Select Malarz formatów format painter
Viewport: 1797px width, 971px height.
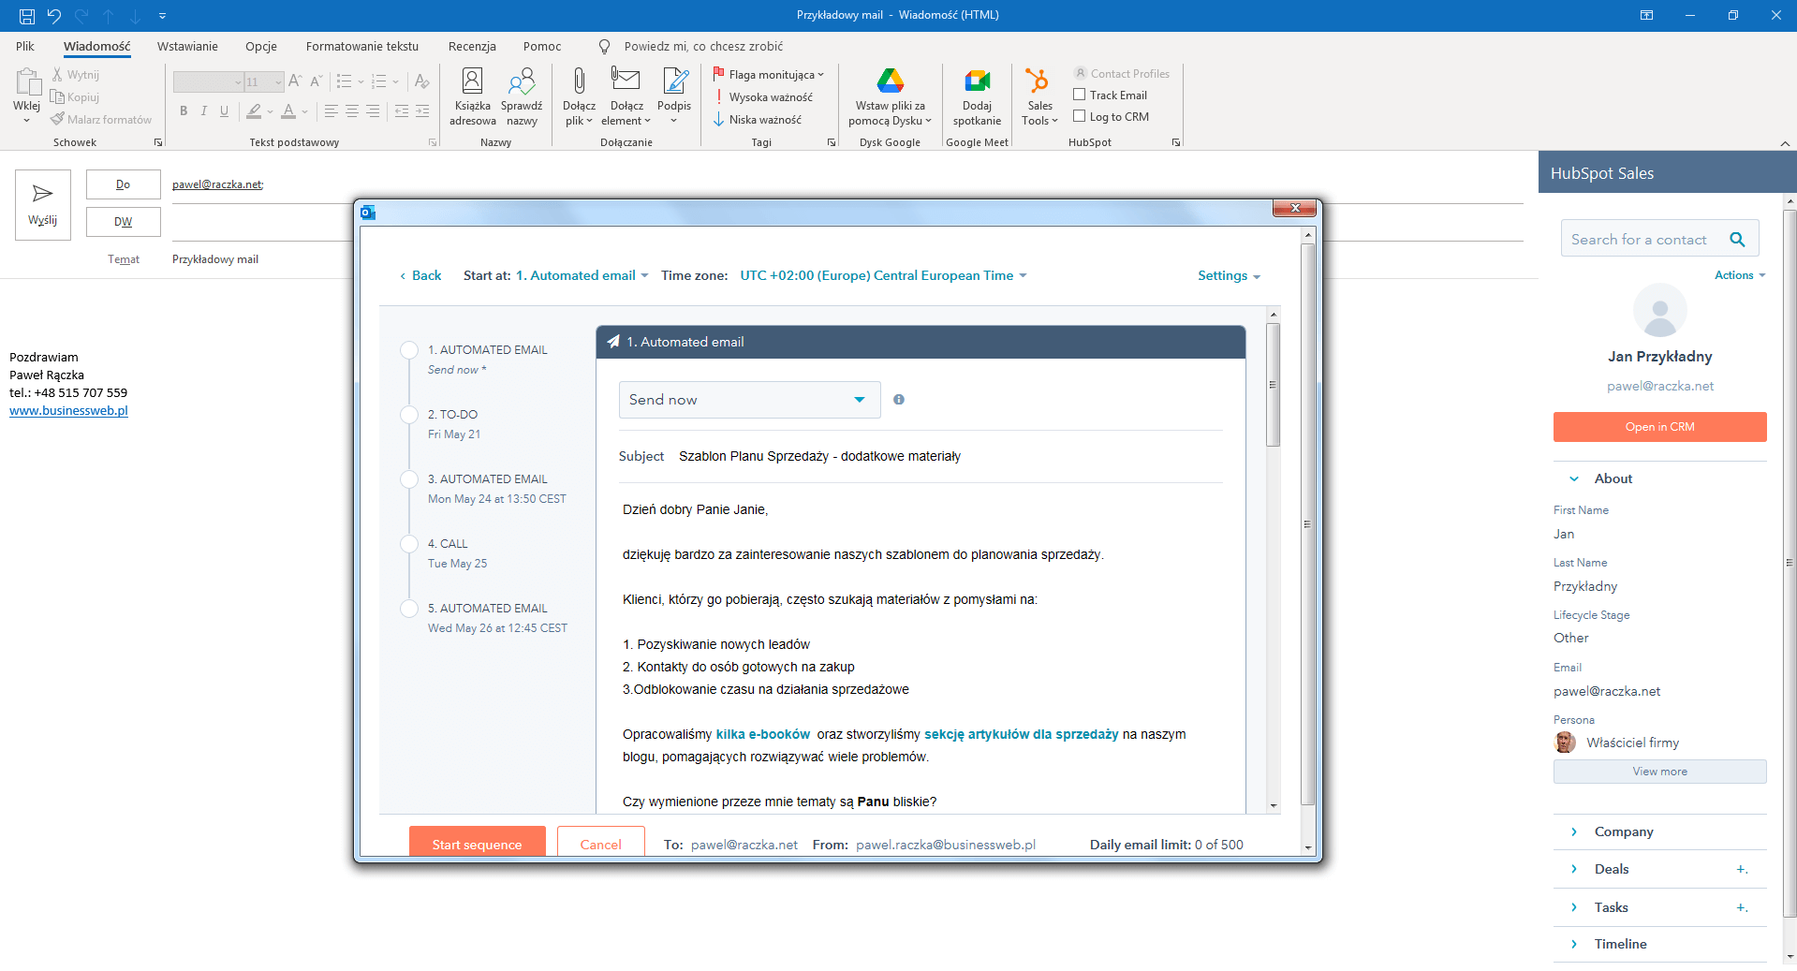click(x=101, y=120)
